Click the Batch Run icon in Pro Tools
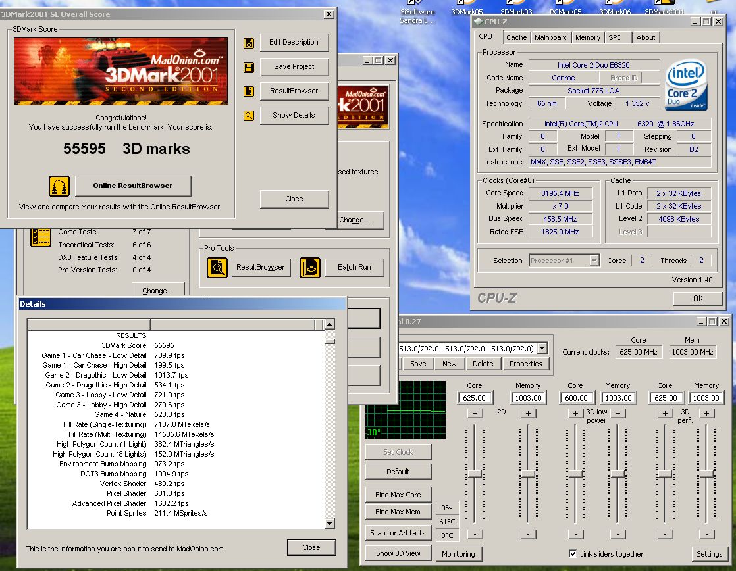This screenshot has width=736, height=571. 310,268
